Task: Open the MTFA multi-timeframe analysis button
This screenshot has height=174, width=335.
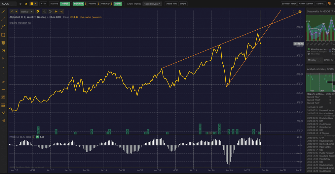Action: (x=43, y=4)
